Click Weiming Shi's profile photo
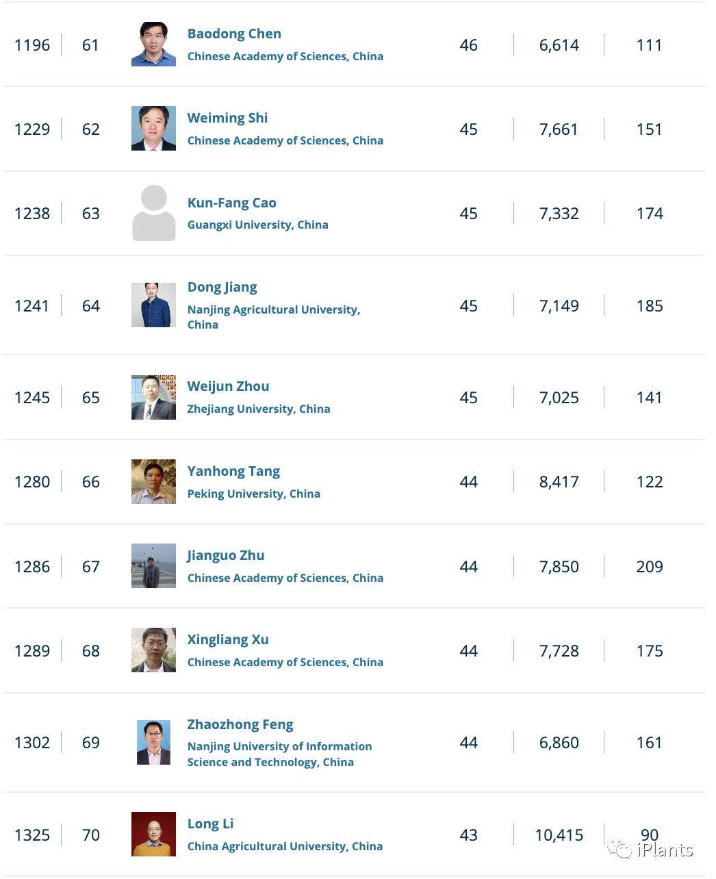 (153, 129)
